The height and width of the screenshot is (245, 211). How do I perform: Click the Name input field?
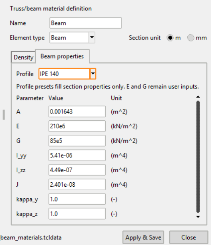pos(86,23)
